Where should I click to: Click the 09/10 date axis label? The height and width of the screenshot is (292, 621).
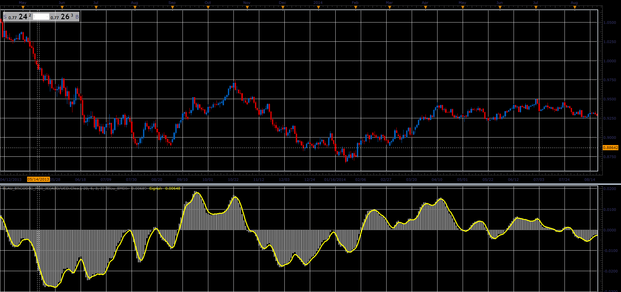(x=182, y=180)
